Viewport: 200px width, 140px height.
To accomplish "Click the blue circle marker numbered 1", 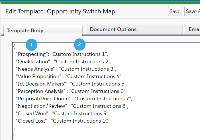I will 31,45.
